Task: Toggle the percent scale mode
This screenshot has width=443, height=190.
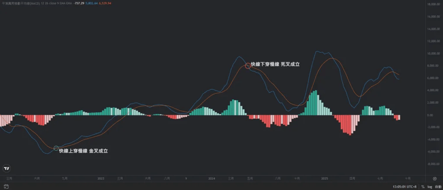Action: (x=423, y=187)
